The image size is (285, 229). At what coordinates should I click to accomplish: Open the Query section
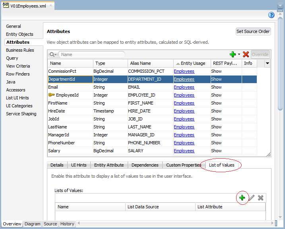click(12, 58)
